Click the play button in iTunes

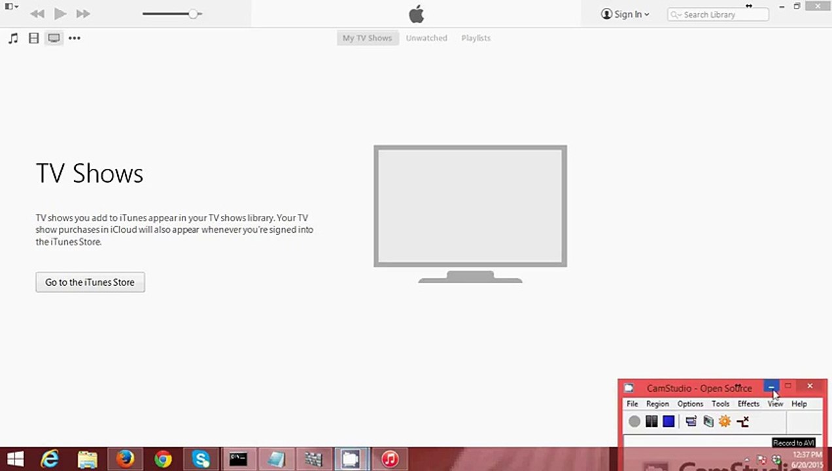(x=60, y=14)
